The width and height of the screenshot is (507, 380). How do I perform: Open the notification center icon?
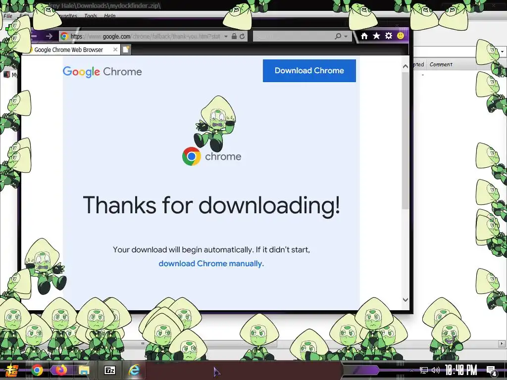tap(492, 371)
